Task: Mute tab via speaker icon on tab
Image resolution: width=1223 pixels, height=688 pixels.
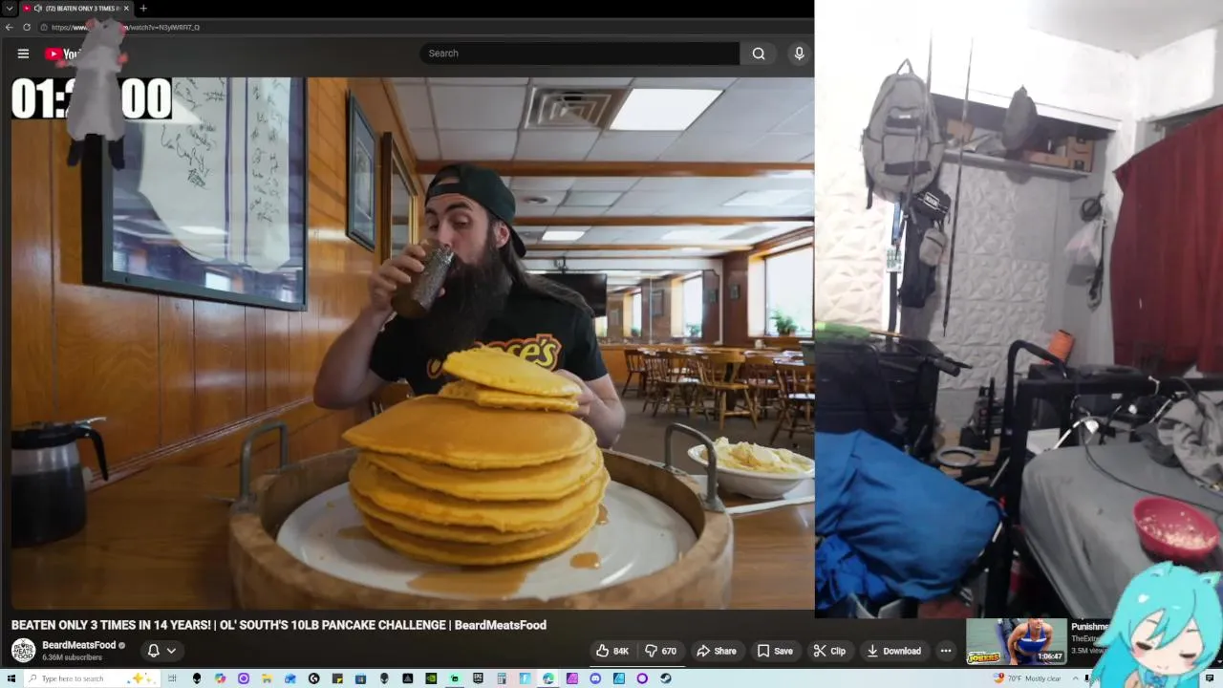Action: pyautogui.click(x=38, y=8)
